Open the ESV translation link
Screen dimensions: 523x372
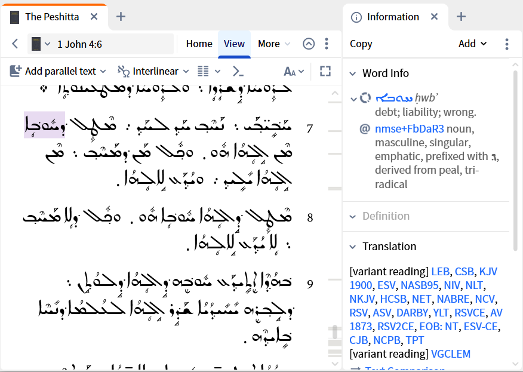click(x=386, y=285)
